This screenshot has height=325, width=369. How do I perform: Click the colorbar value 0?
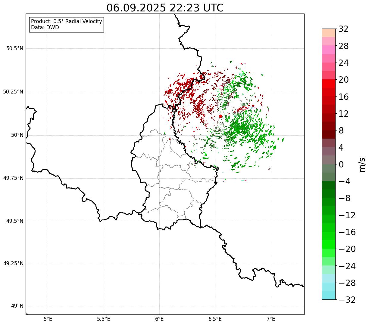point(341,164)
